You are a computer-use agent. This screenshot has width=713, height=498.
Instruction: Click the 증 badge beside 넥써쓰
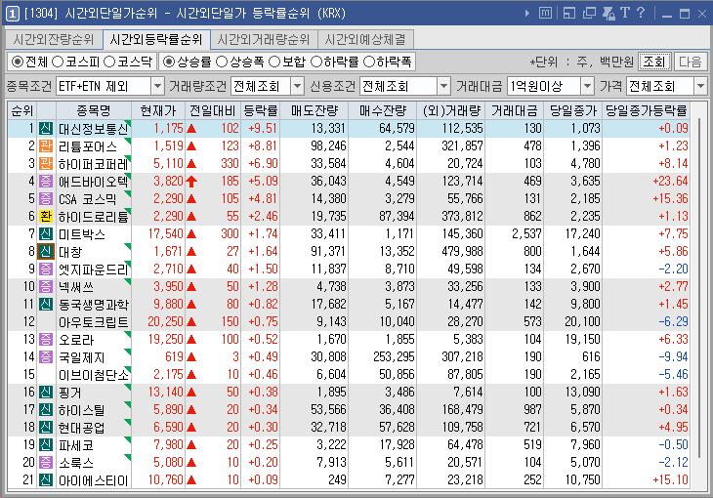click(46, 286)
